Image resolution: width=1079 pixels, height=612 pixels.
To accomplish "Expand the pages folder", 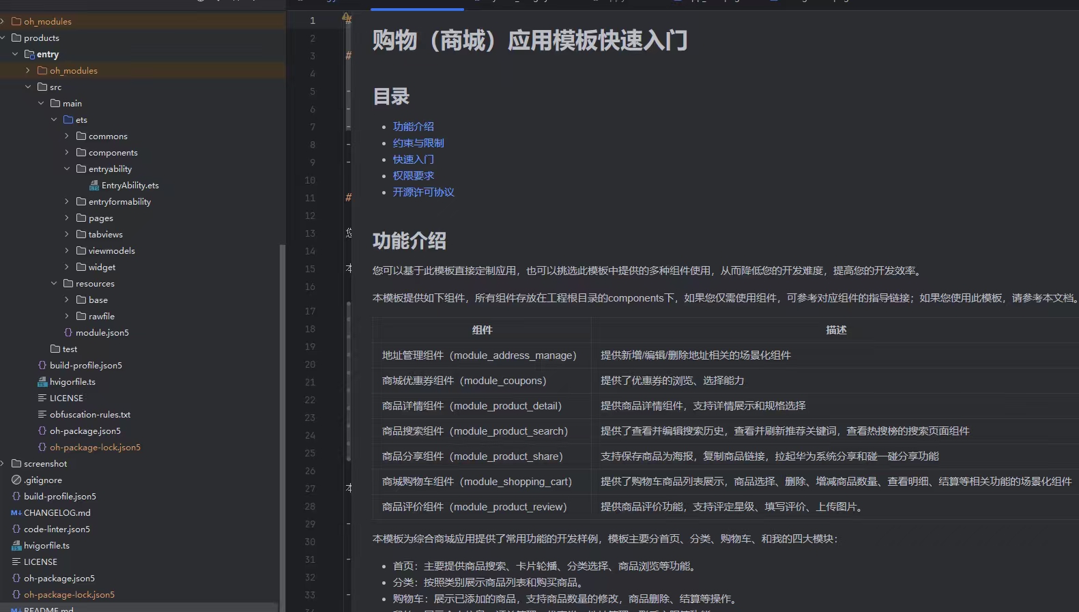I will coord(67,218).
